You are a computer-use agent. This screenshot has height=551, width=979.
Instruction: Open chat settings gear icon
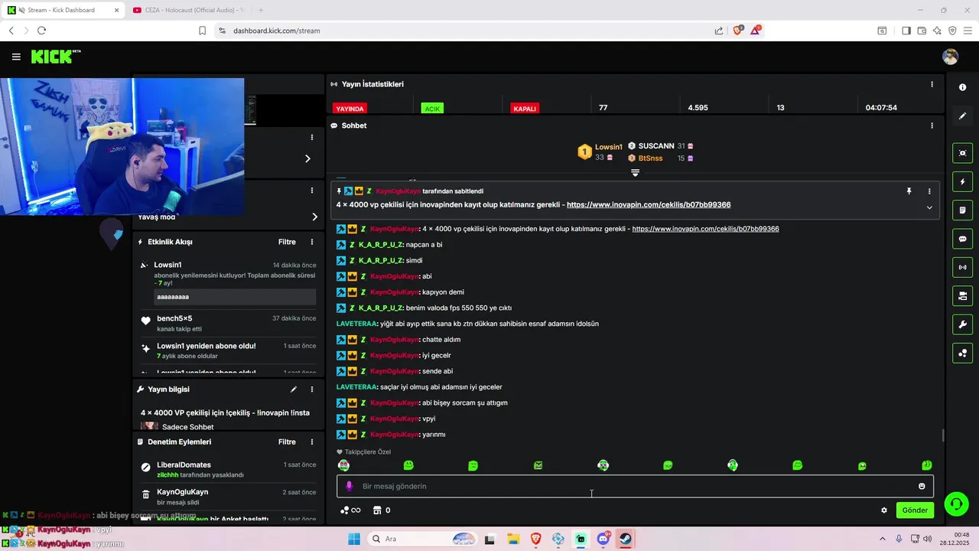point(884,510)
